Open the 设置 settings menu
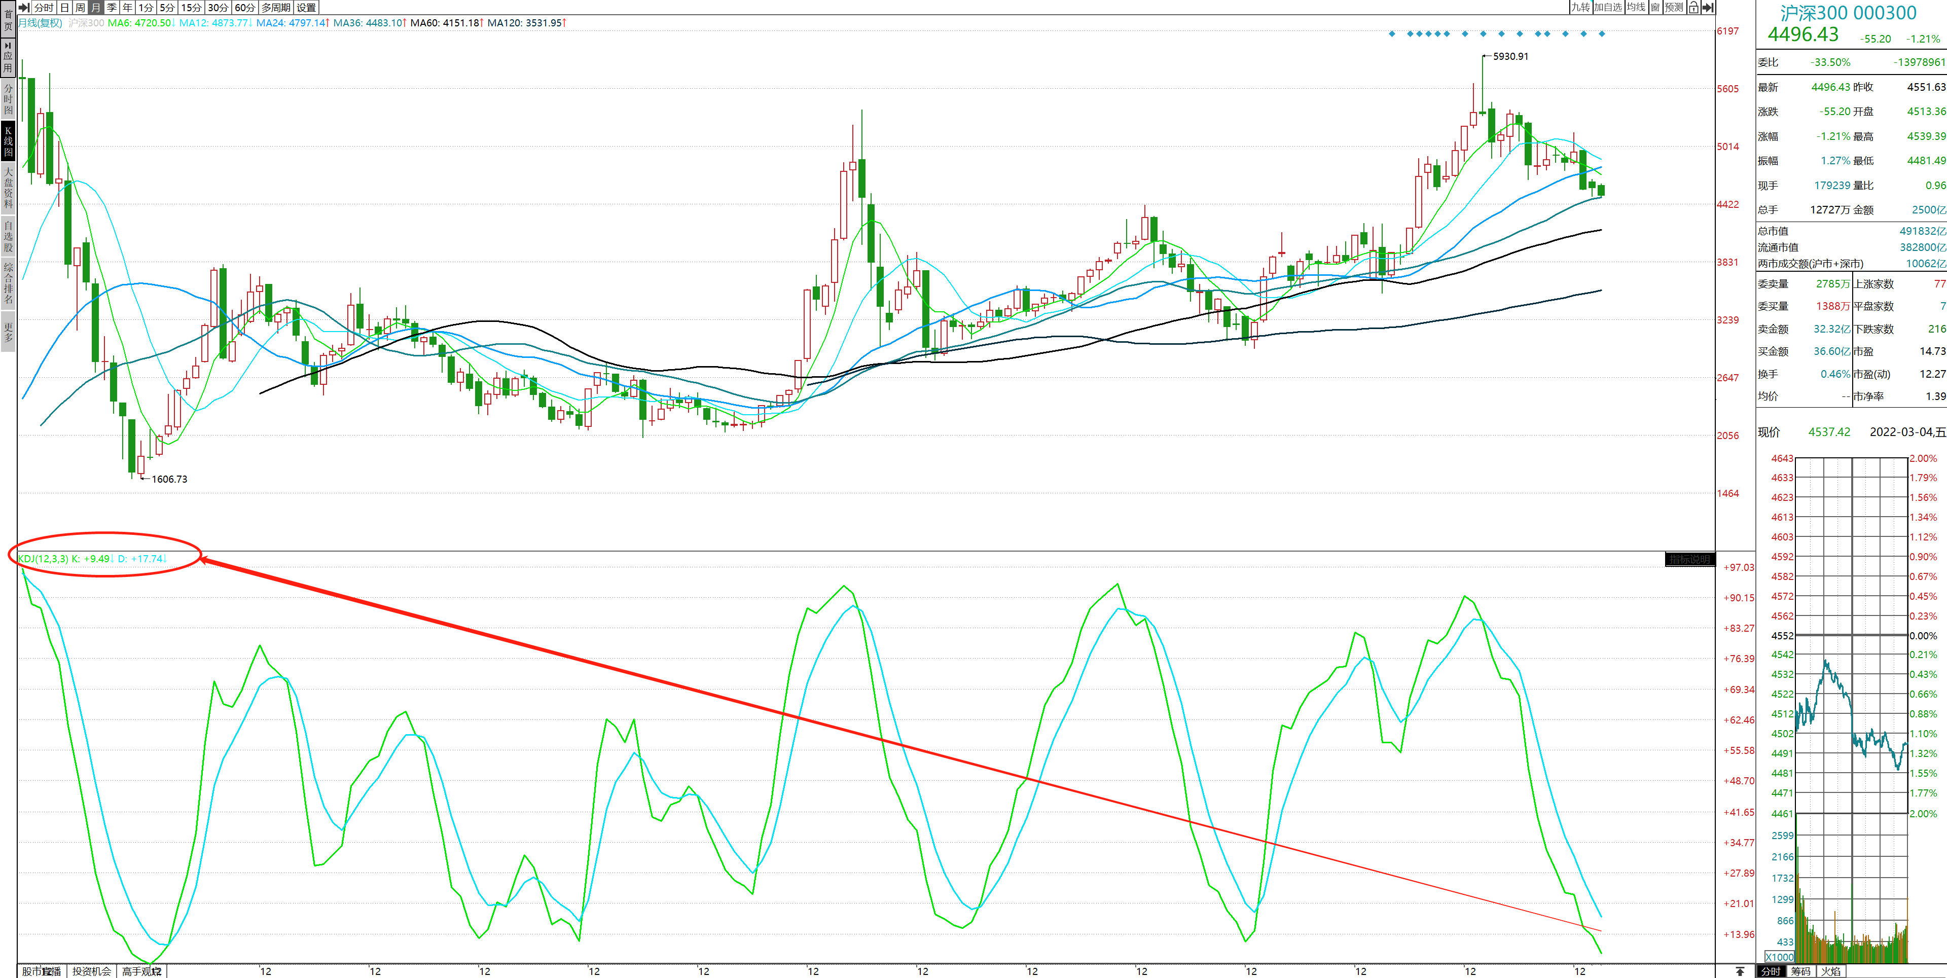The image size is (1947, 978). click(306, 8)
